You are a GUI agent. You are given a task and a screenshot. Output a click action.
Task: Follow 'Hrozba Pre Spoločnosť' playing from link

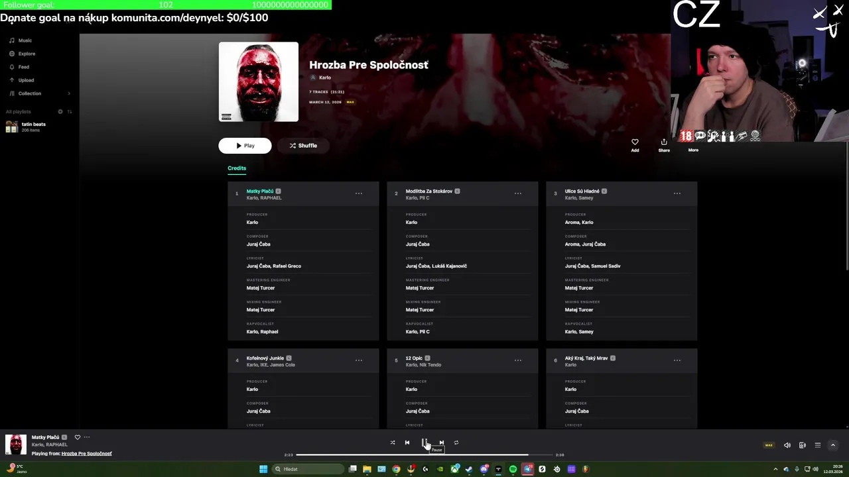coord(87,454)
